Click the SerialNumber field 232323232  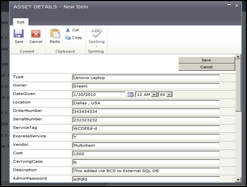146,120
